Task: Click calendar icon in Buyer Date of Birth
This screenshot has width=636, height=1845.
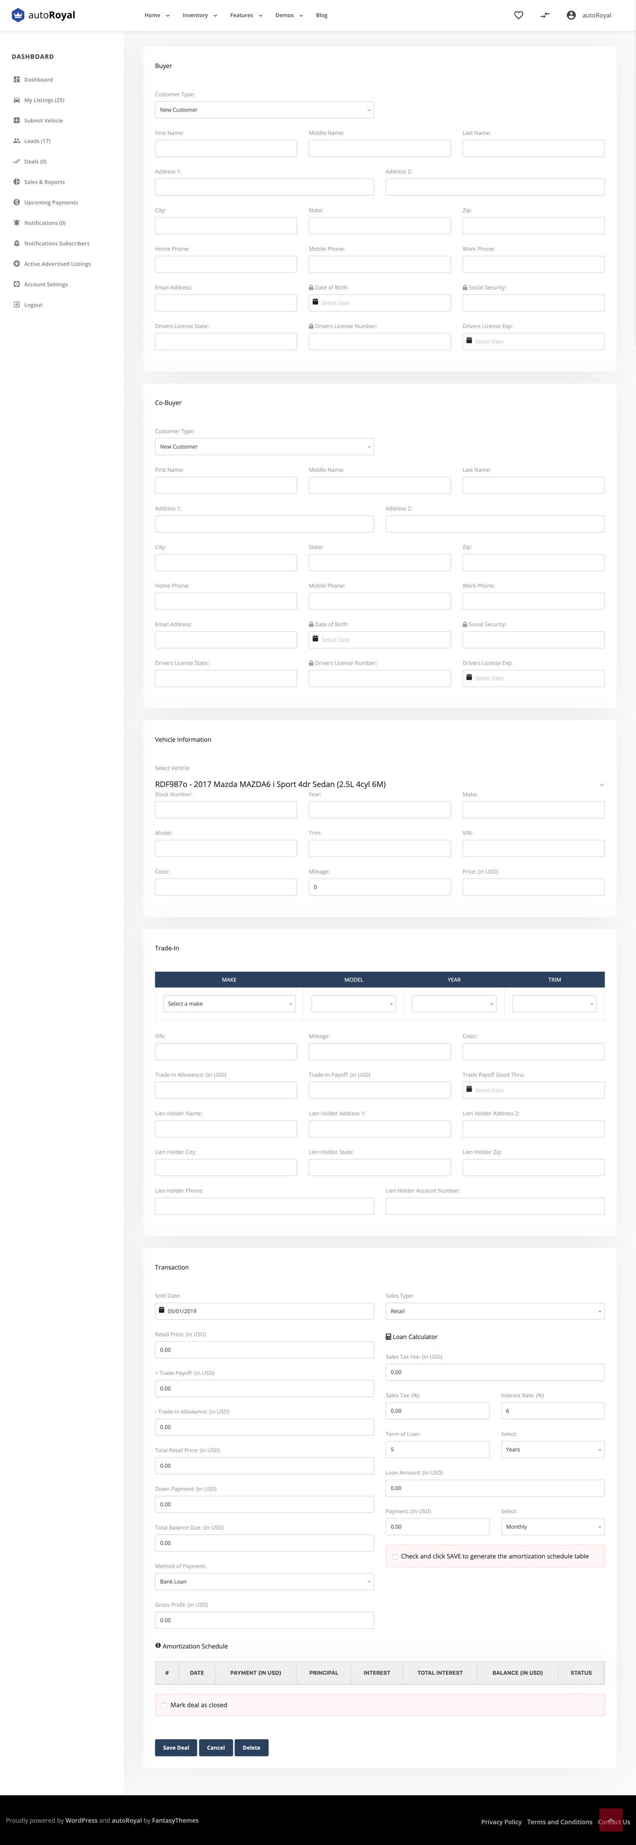Action: 315,302
